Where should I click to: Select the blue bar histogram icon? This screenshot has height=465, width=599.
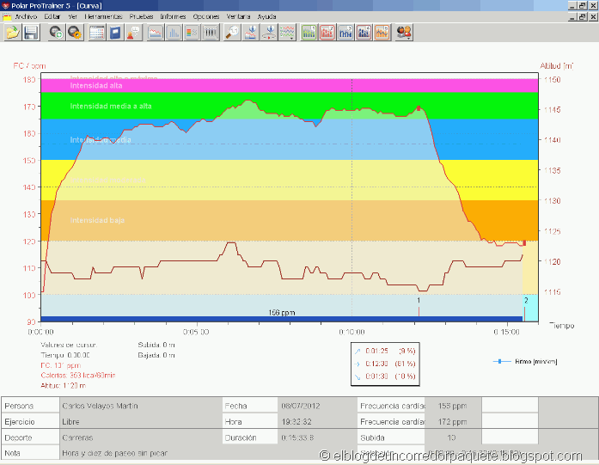pyautogui.click(x=174, y=33)
